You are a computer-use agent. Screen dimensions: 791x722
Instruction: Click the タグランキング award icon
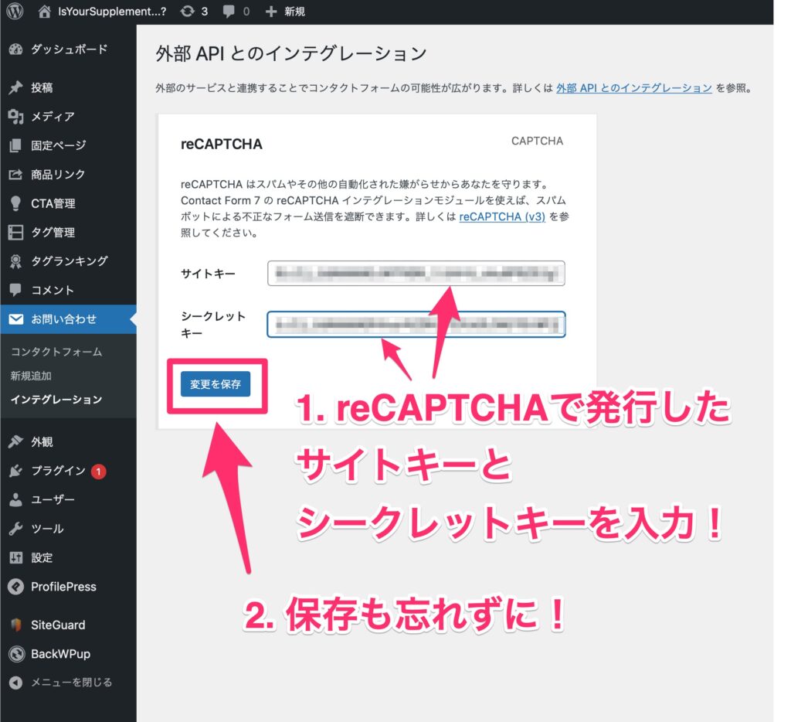click(x=15, y=261)
